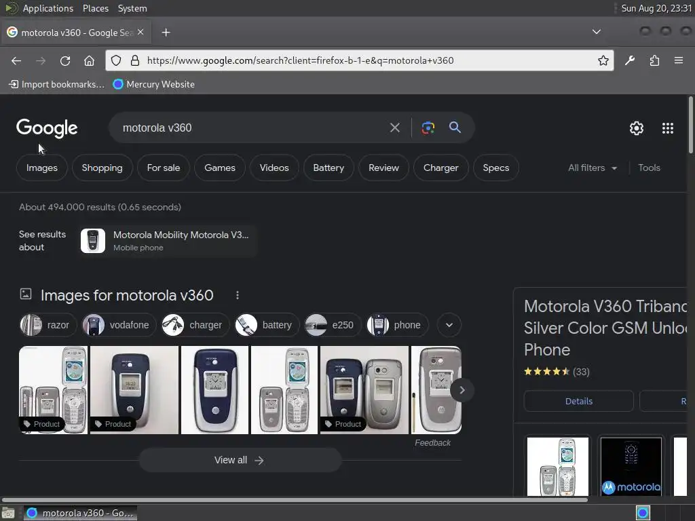The width and height of the screenshot is (695, 521).
Task: Click View all images button
Action: click(x=240, y=461)
